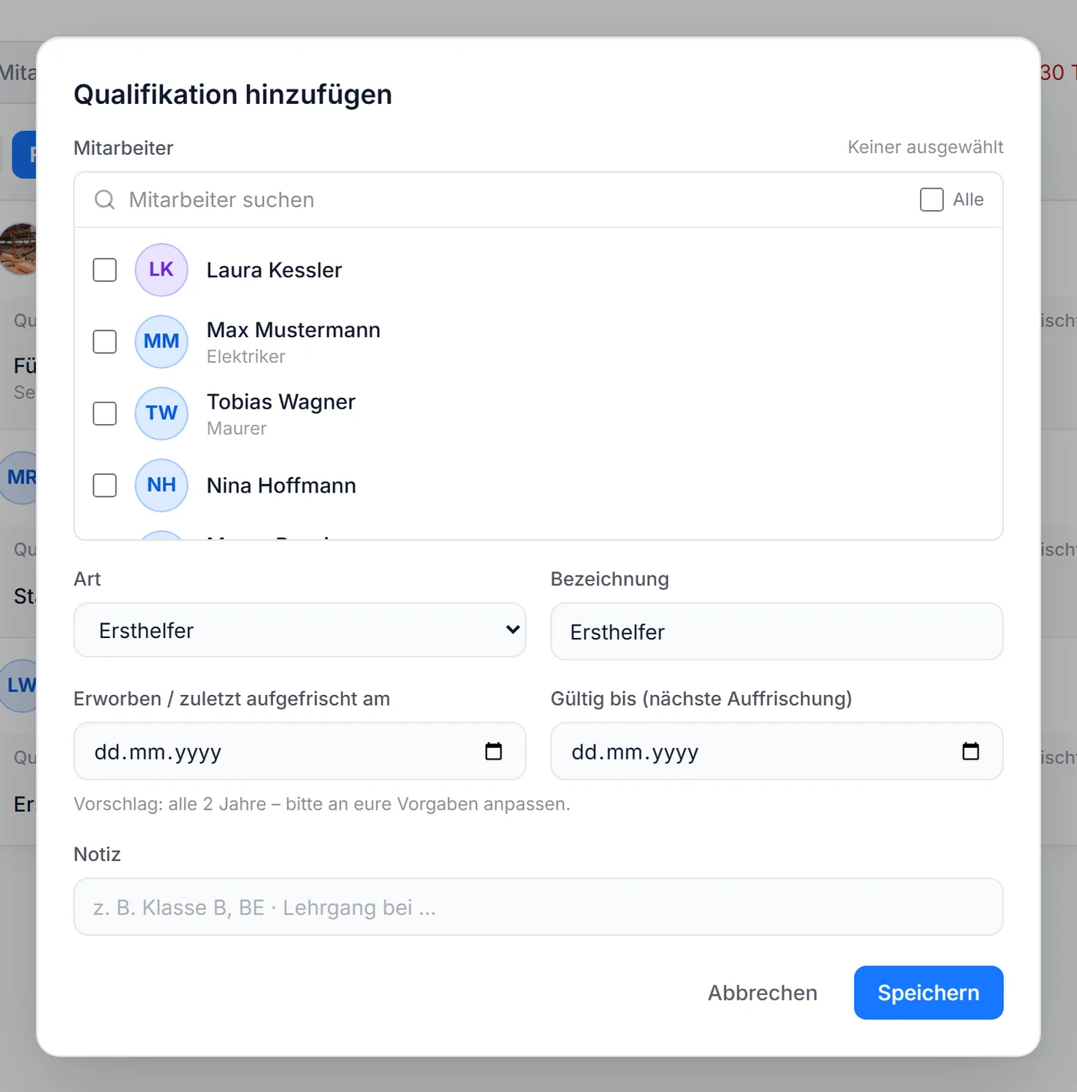Screen dimensions: 1077x1092
Task: Click the Gültig bis date input field
Action: click(777, 751)
